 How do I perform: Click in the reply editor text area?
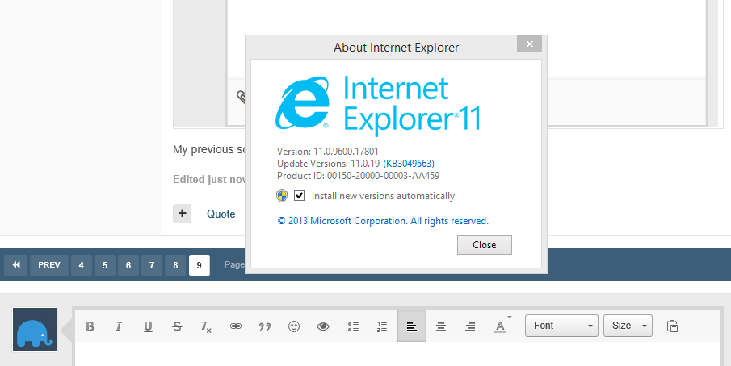tap(398, 354)
